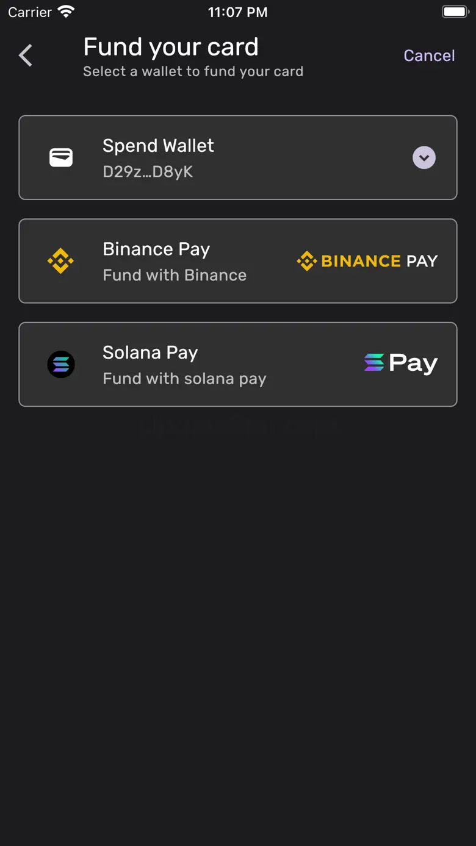
Task: Tap 'Select a wallet to fund your card' text
Action: pos(193,71)
